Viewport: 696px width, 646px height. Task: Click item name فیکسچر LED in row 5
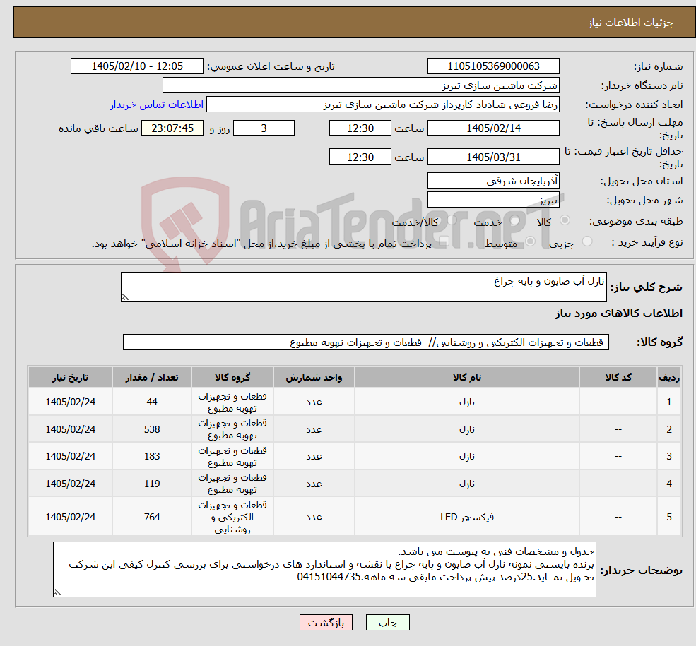467,517
